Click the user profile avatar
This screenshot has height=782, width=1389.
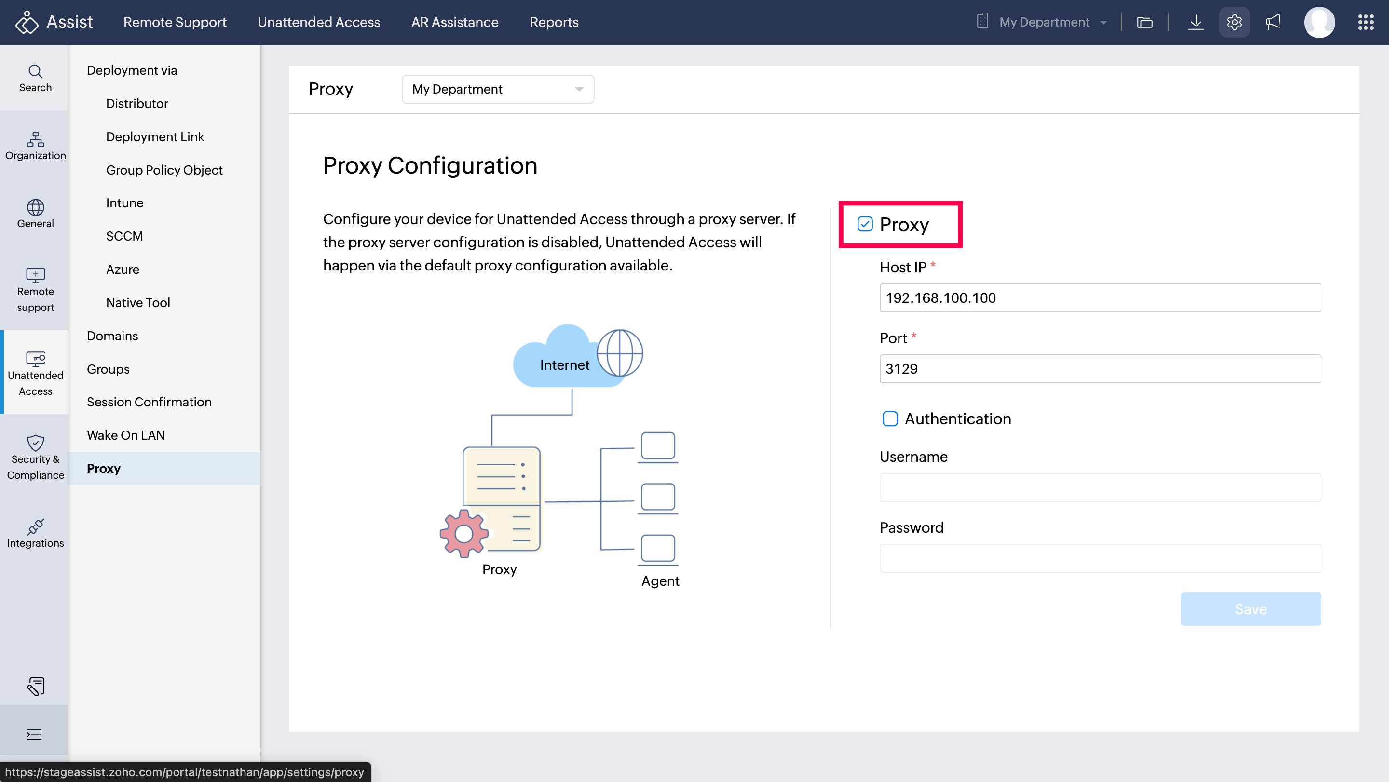tap(1319, 22)
